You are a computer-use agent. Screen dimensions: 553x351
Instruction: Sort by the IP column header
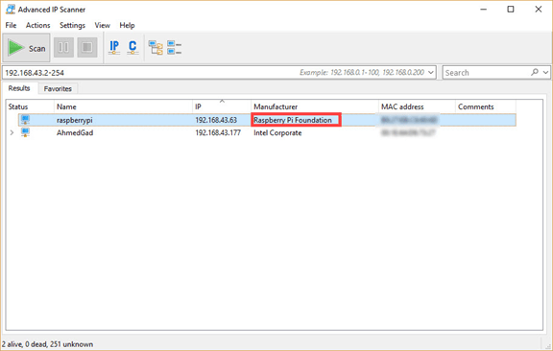click(x=222, y=106)
